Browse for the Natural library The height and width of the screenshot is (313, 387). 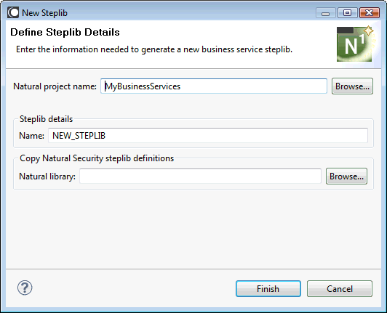(346, 176)
